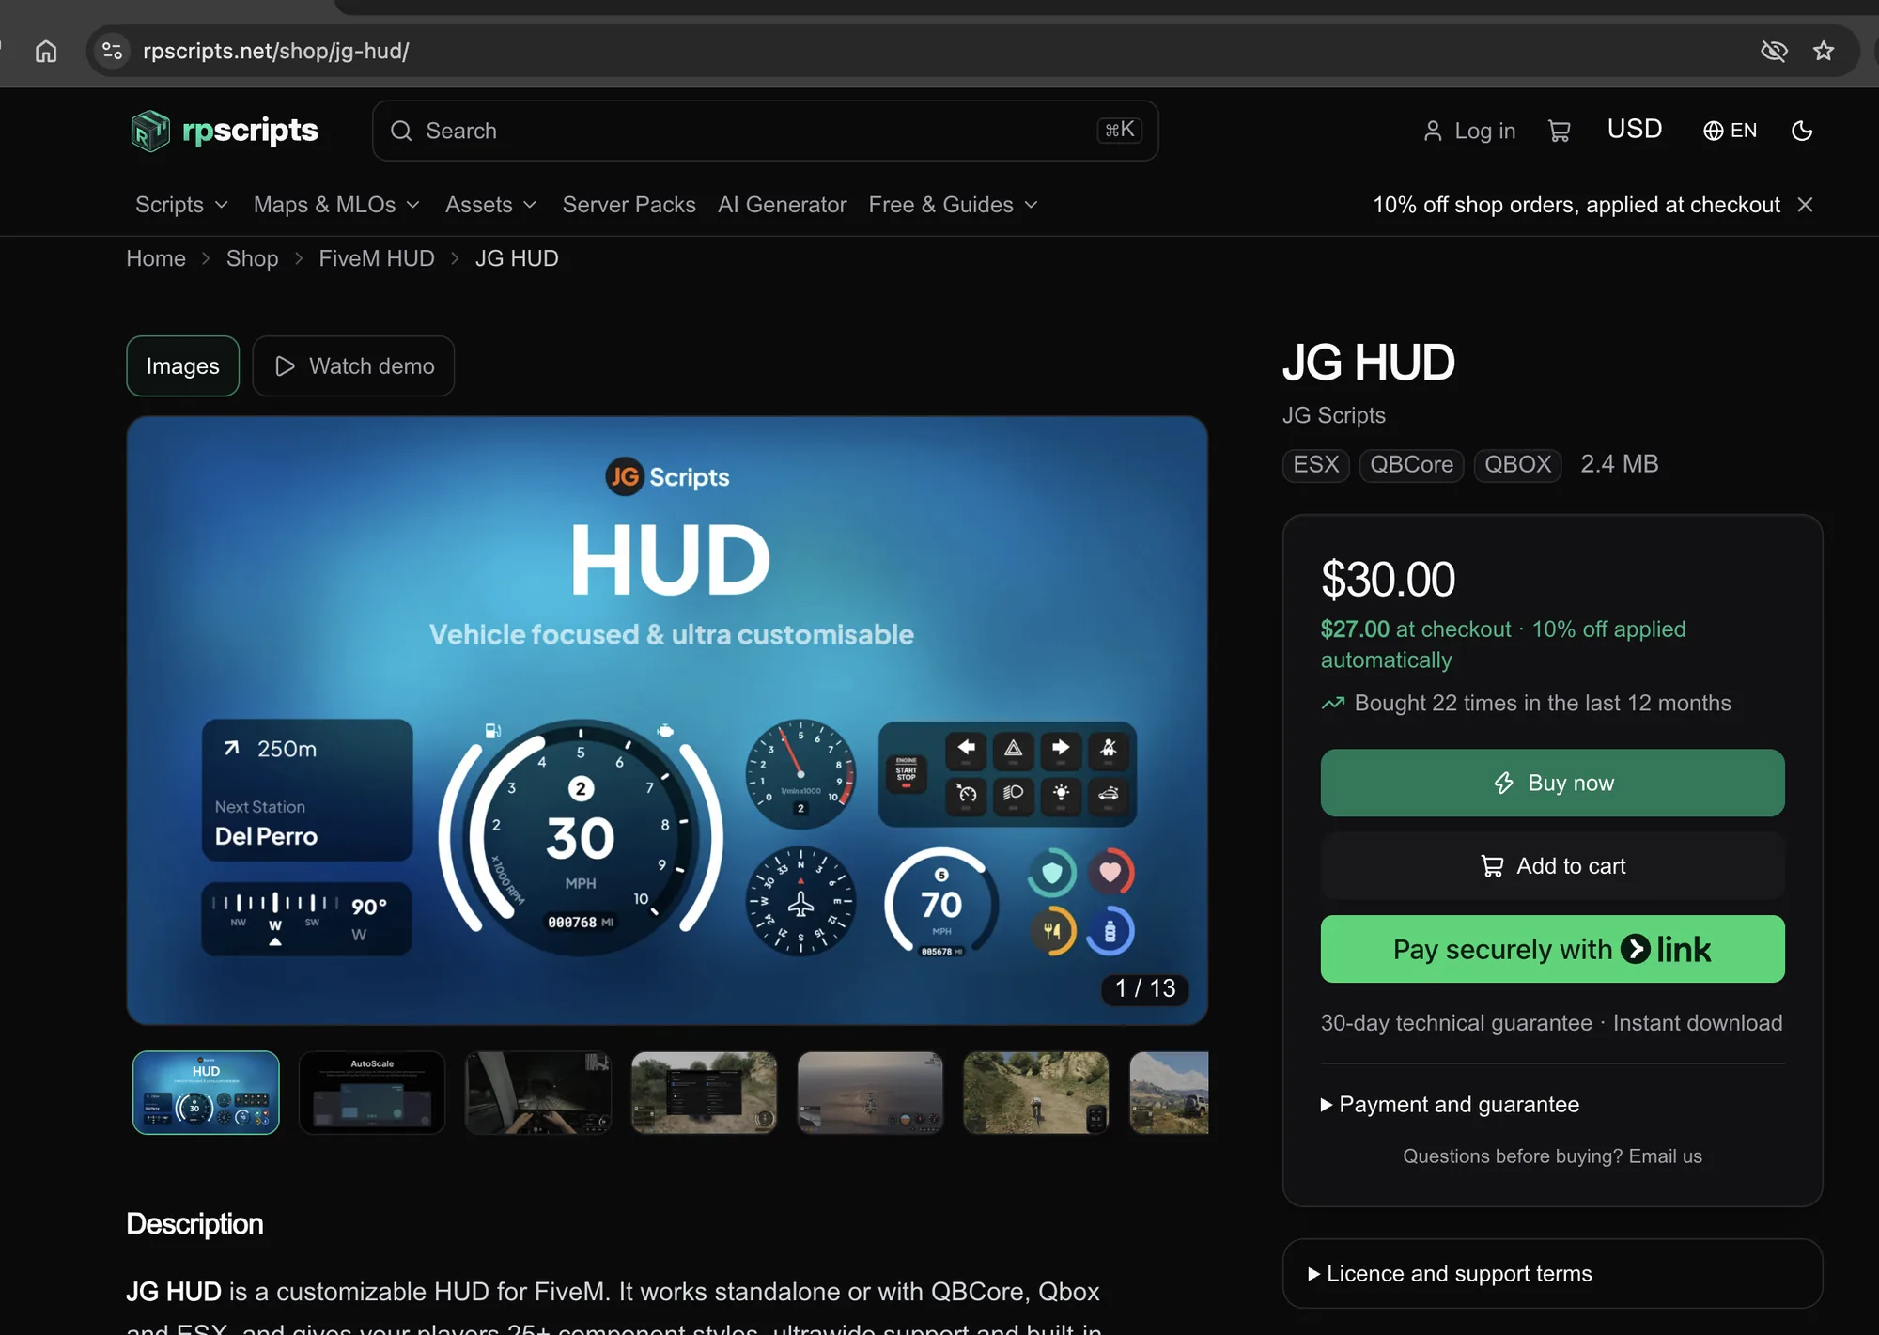Expand Licence and support terms
Viewport: 1879px width, 1335px height.
point(1552,1274)
